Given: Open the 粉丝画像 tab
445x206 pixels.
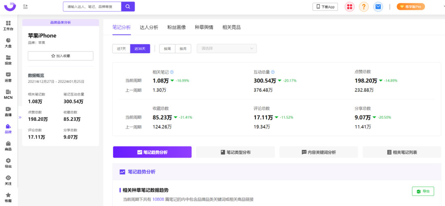Looking at the screenshot, I should coord(176,27).
